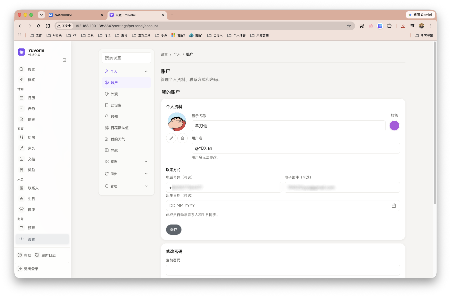451x297 pixels.
Task: Switch to the NAS90B051 browser tab
Action: 76,15
